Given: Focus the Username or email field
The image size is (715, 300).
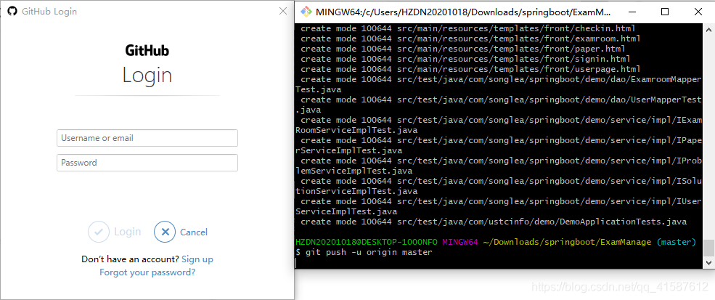Looking at the screenshot, I should click(x=147, y=138).
